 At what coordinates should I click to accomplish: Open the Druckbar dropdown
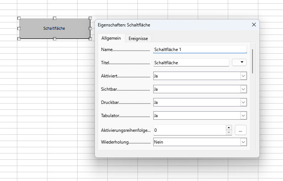[243, 102]
